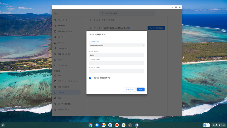Select 接続済みのデバイス in the sidebar
The width and height of the screenshot is (227, 128).
pyautogui.click(x=65, y=31)
